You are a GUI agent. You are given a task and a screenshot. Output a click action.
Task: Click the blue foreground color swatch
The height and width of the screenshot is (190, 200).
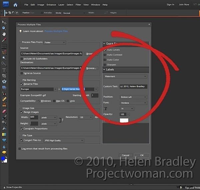(3, 159)
